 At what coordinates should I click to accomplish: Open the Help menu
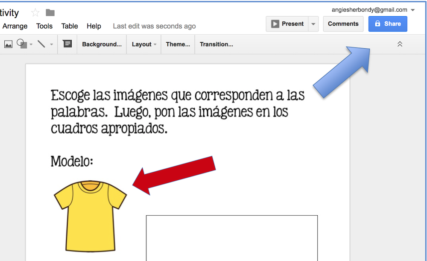(94, 26)
